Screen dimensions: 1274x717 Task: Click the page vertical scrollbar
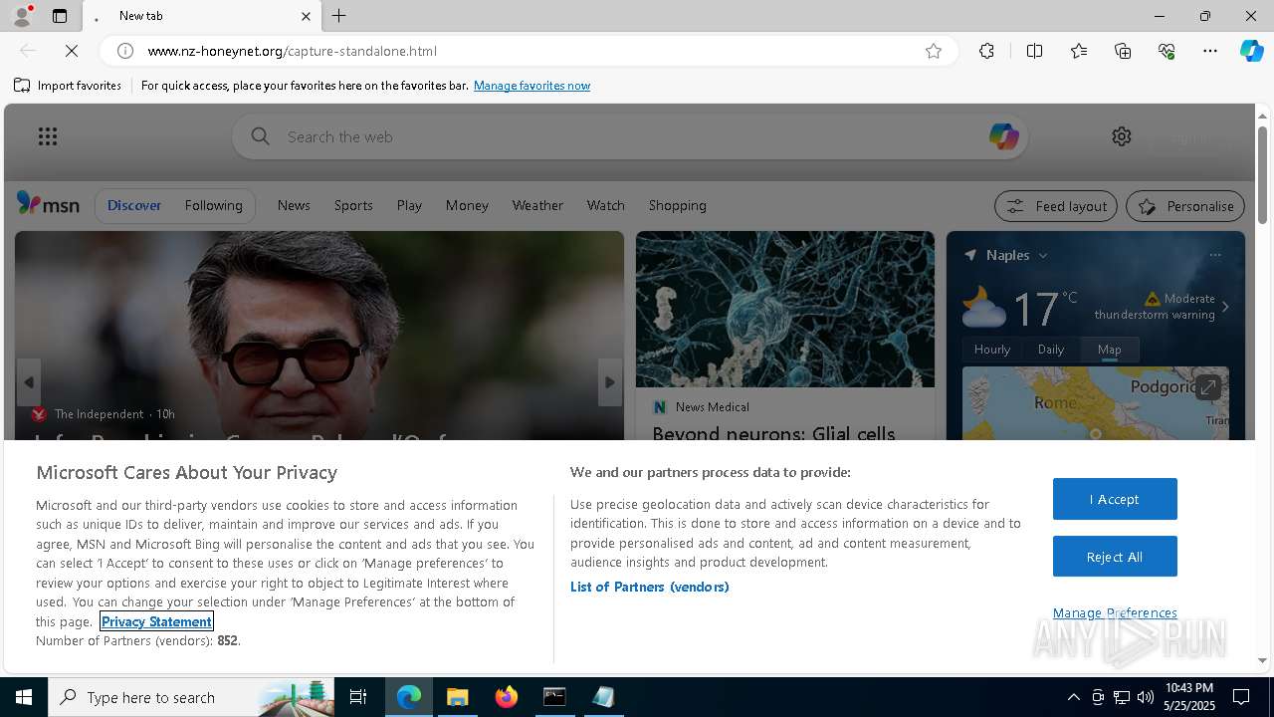tap(1262, 173)
